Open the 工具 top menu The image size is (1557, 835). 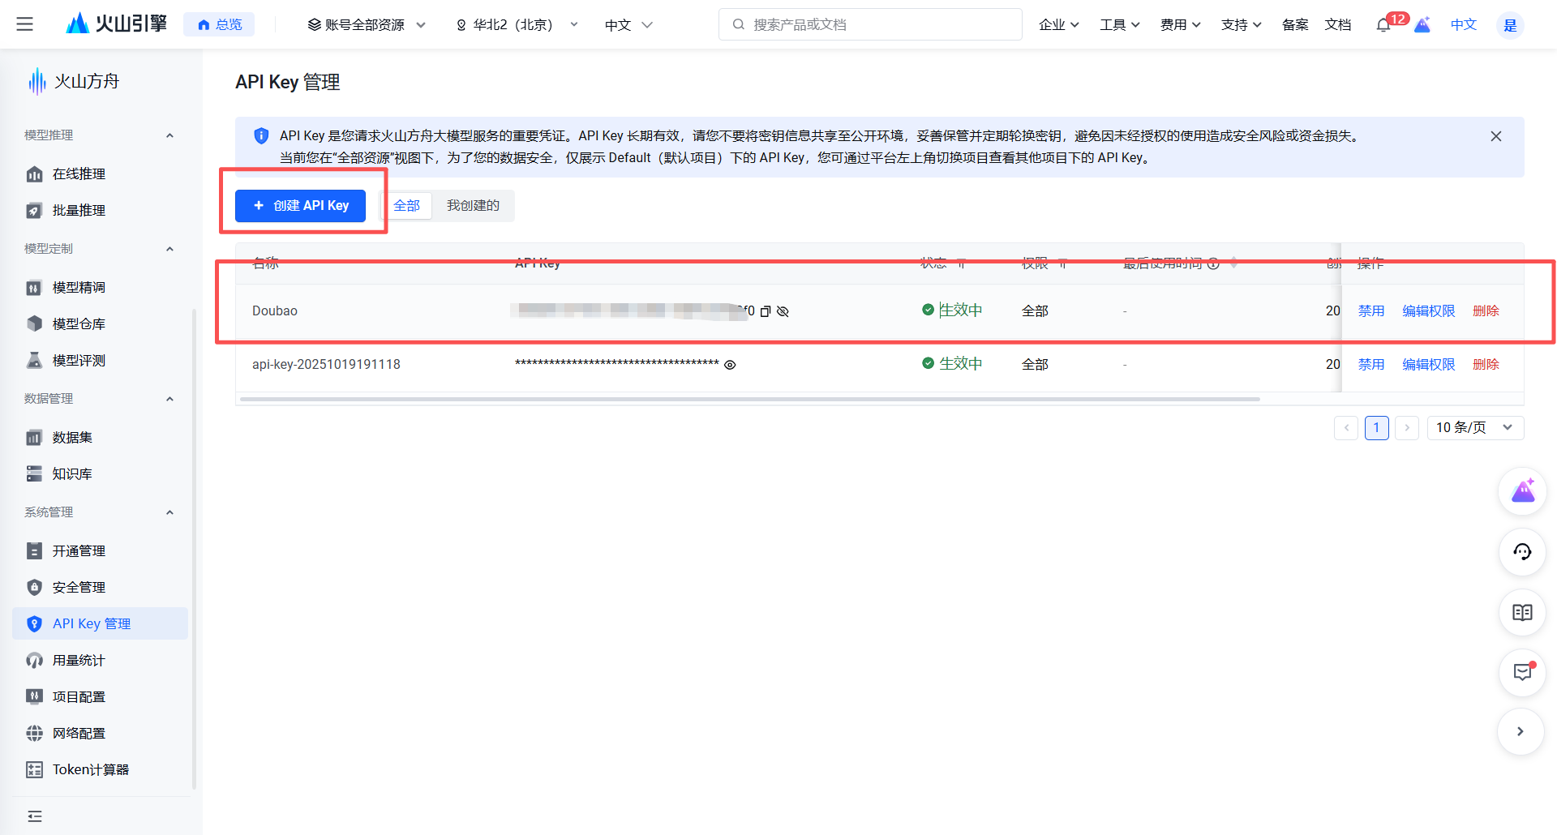[x=1119, y=25]
